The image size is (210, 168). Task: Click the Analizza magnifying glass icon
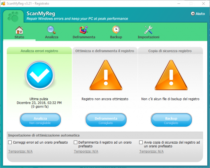51,30
